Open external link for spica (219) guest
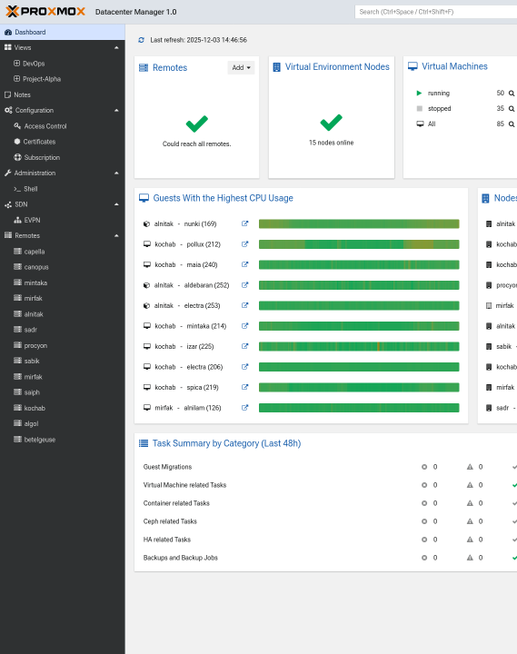 tap(245, 387)
